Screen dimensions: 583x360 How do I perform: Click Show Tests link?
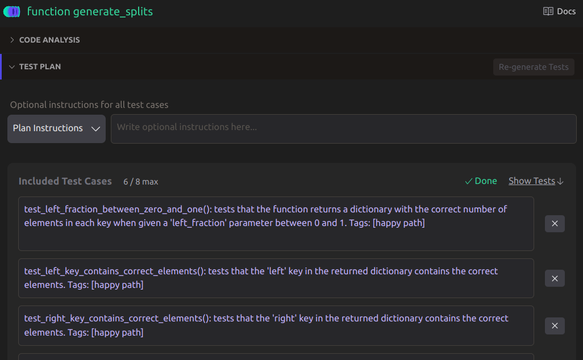pyautogui.click(x=532, y=181)
